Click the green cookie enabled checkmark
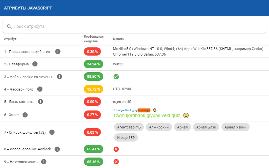The height and width of the screenshot is (168, 269). point(116,76)
